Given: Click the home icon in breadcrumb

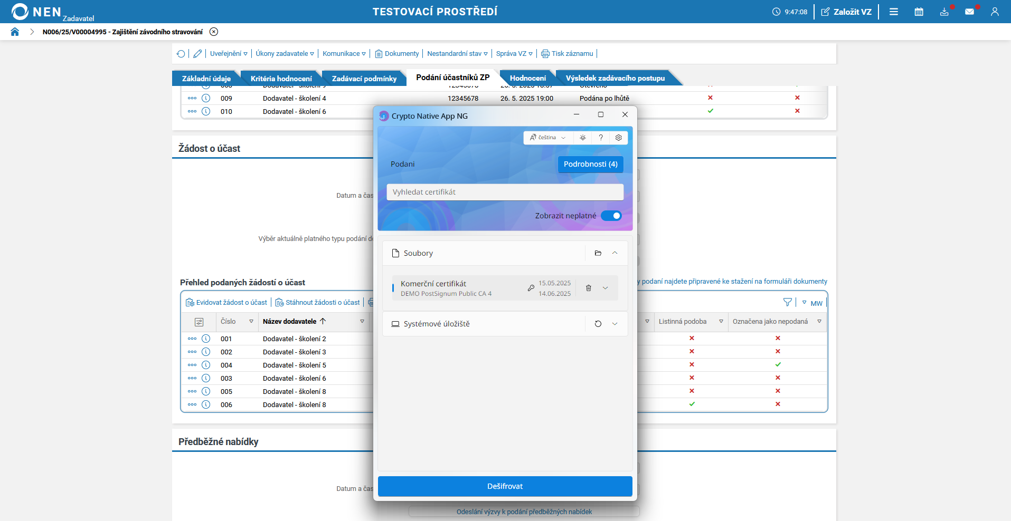Looking at the screenshot, I should tap(15, 32).
